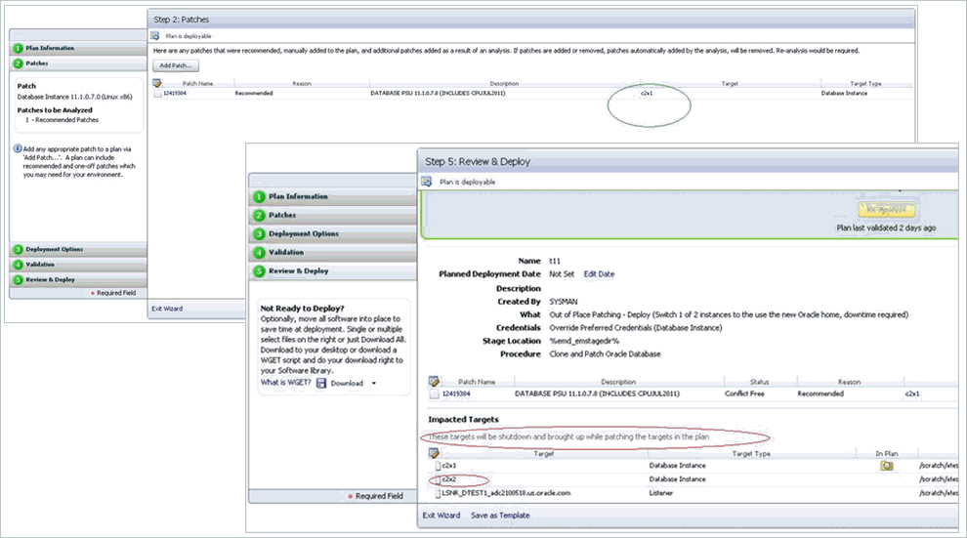Sort by Target Type column in Step 2
Screen dimensions: 967x538
[865, 84]
